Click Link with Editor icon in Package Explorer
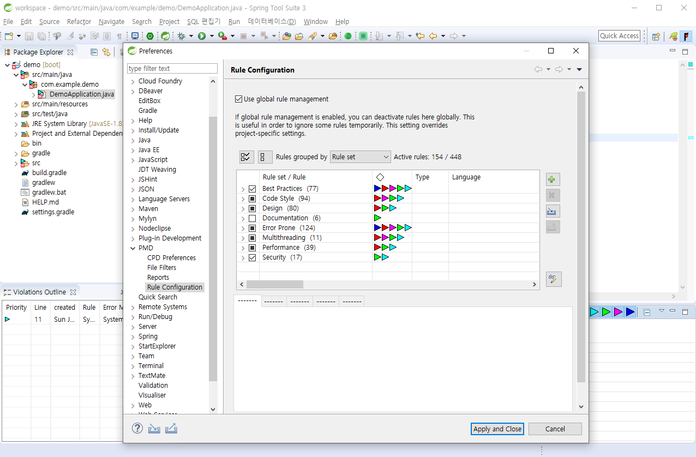This screenshot has width=696, height=457. (x=106, y=52)
